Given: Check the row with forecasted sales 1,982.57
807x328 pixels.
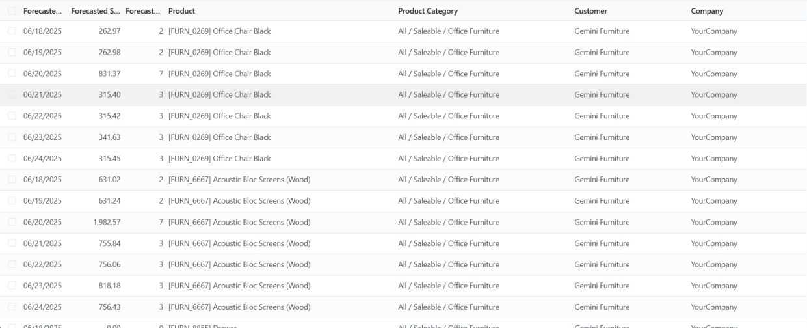Looking at the screenshot, I should [x=12, y=222].
